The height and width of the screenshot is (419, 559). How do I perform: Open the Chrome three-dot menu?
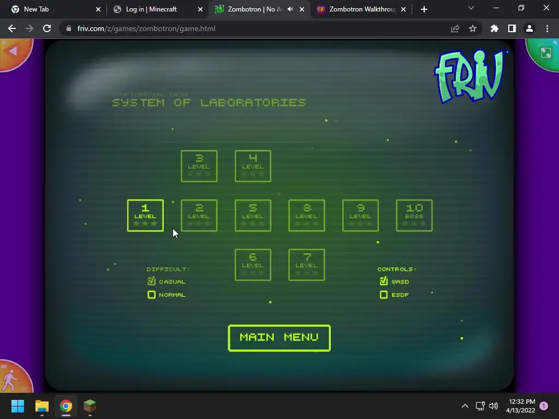tap(547, 28)
